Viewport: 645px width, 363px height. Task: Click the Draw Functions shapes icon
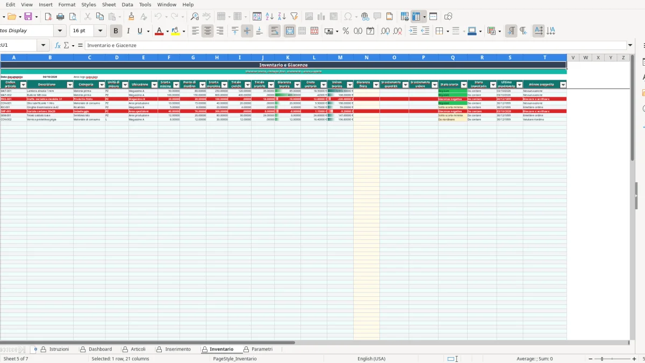[x=448, y=17]
